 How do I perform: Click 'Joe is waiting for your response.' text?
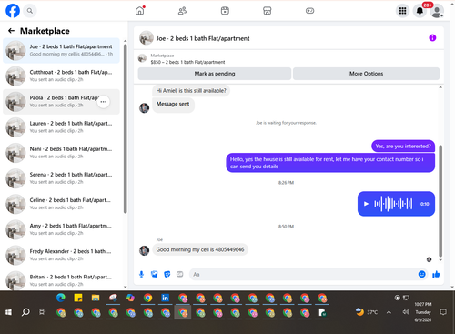pos(286,123)
